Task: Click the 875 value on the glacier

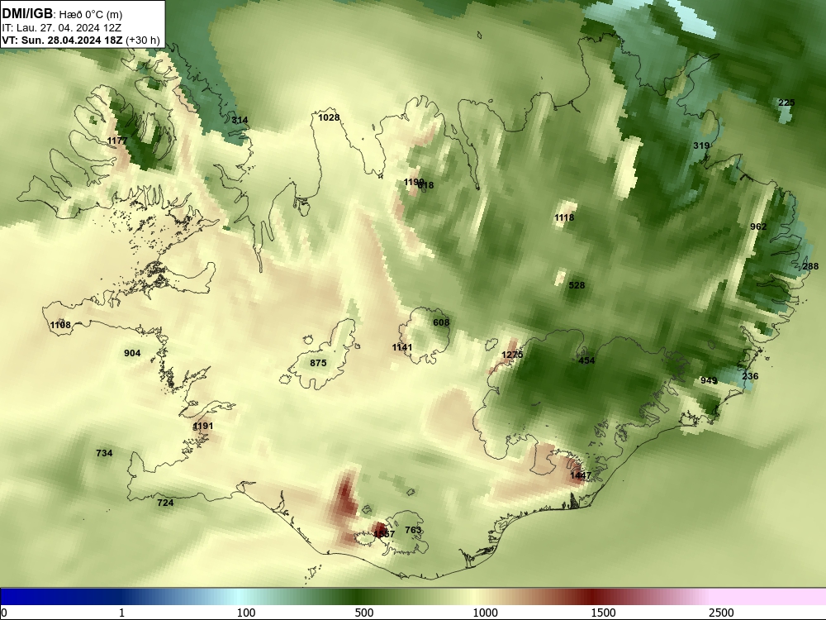Action: (318, 363)
